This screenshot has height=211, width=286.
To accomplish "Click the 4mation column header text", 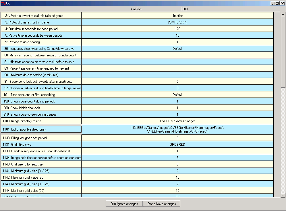I will tap(136, 9).
